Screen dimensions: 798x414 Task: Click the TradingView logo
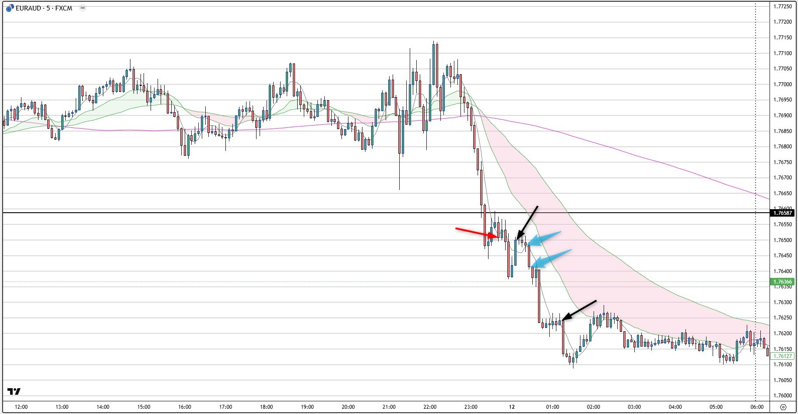click(14, 391)
